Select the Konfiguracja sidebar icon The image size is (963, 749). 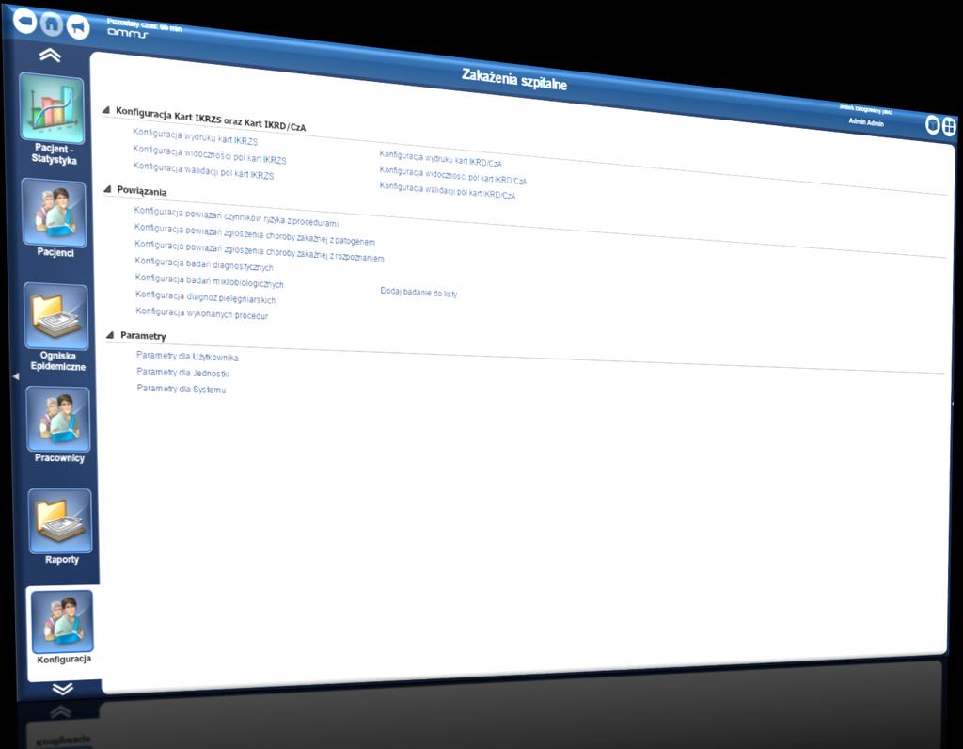[63, 622]
